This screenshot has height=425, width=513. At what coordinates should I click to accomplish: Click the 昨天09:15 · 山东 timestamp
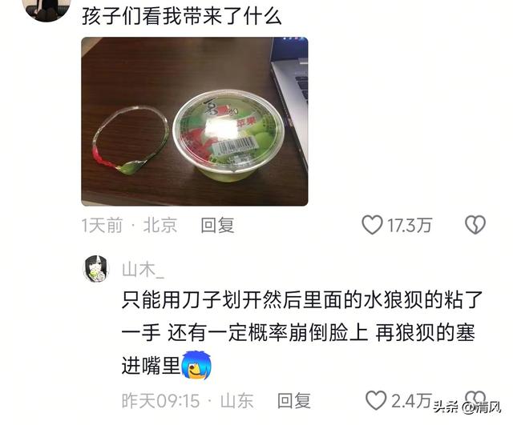click(188, 401)
